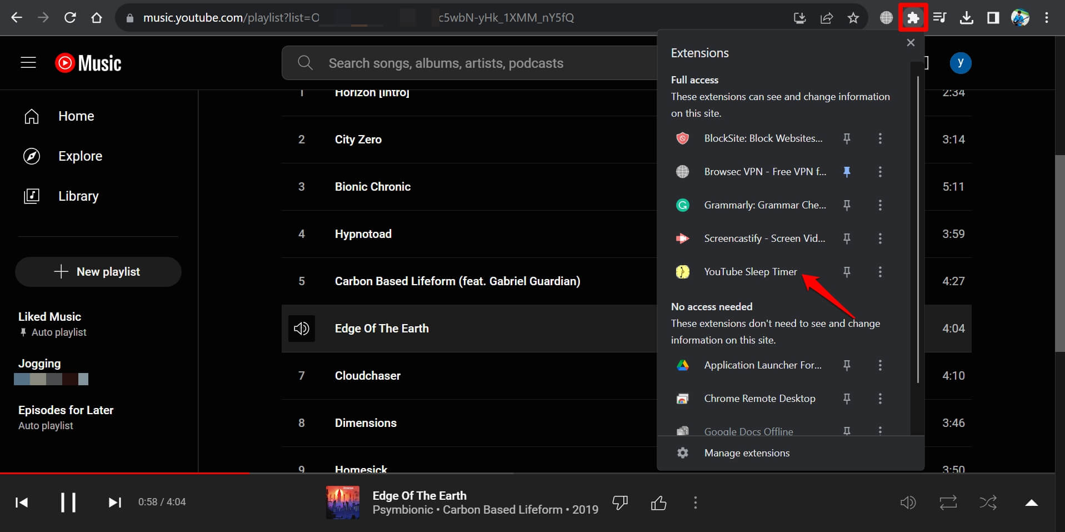Pin the Chrome Remote Desktop extension
1065x532 pixels.
[847, 399]
